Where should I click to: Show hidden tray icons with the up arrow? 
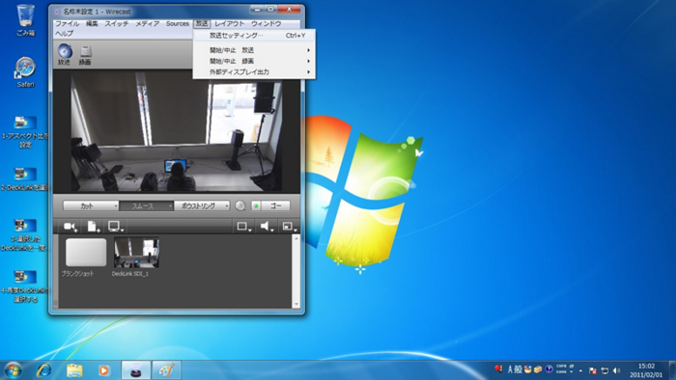click(580, 370)
